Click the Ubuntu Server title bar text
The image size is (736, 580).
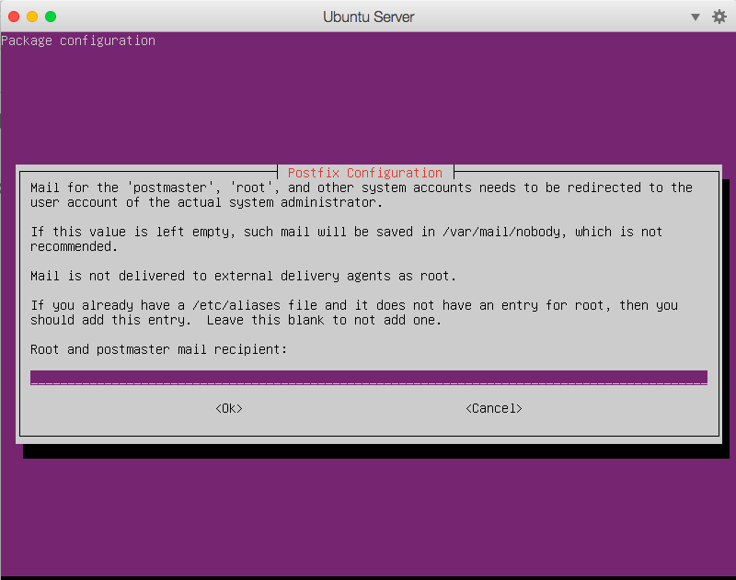368,17
